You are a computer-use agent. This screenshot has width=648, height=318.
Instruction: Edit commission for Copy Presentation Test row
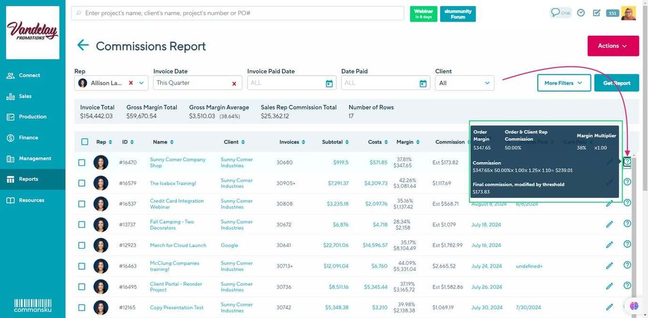[x=609, y=307]
